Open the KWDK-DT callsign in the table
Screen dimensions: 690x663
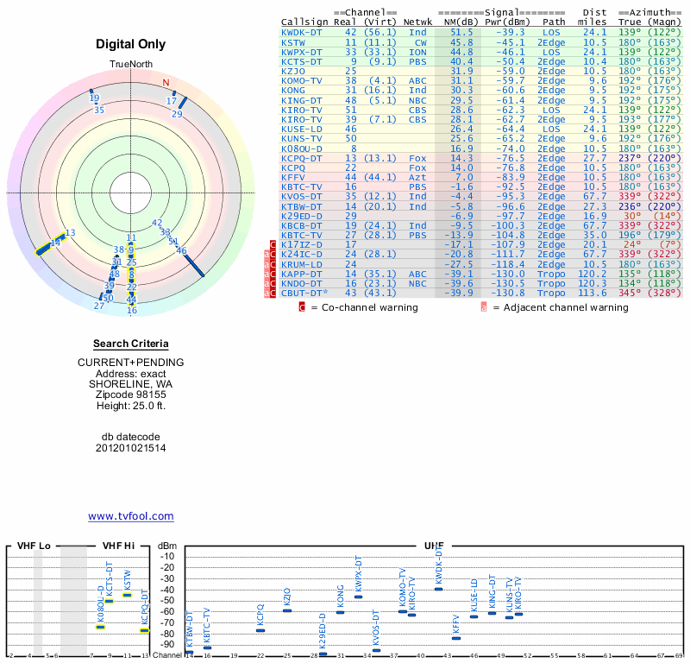click(x=302, y=32)
